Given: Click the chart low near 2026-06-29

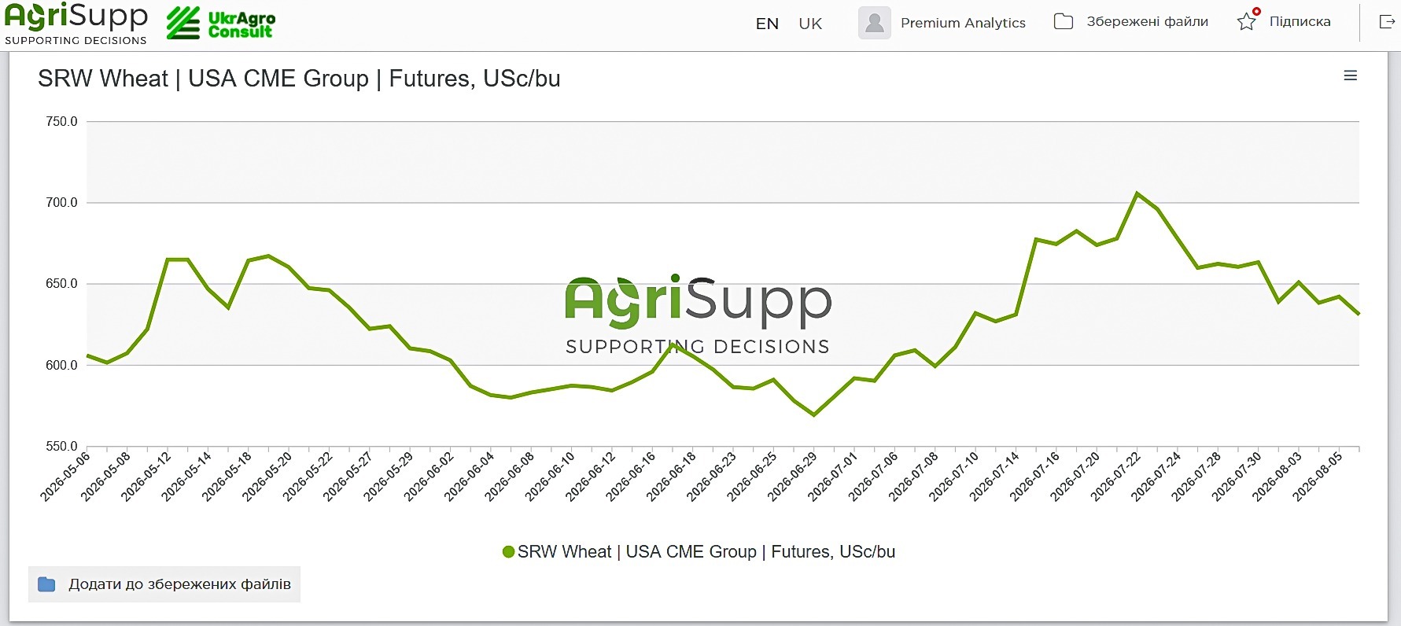Looking at the screenshot, I should [x=814, y=414].
